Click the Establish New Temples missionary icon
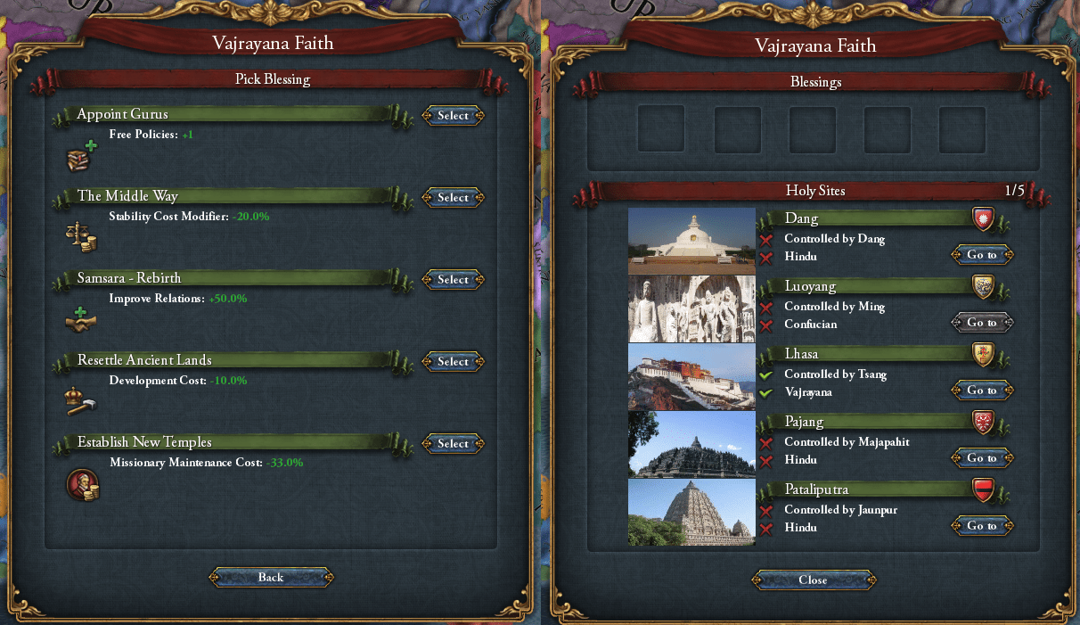The width and height of the screenshot is (1080, 625). 83,485
